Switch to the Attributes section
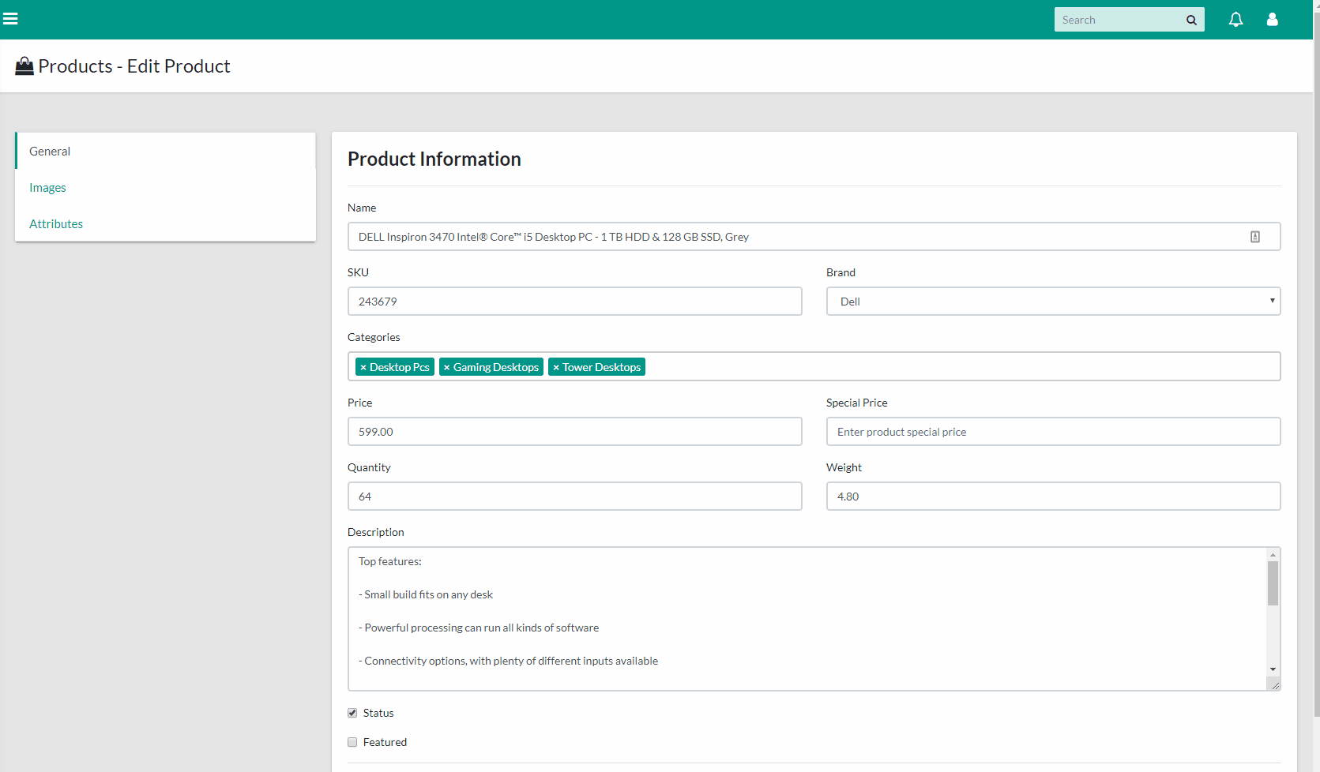The image size is (1320, 772). pos(56,223)
